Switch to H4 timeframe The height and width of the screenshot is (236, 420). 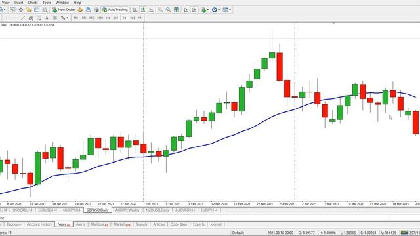tap(116, 18)
